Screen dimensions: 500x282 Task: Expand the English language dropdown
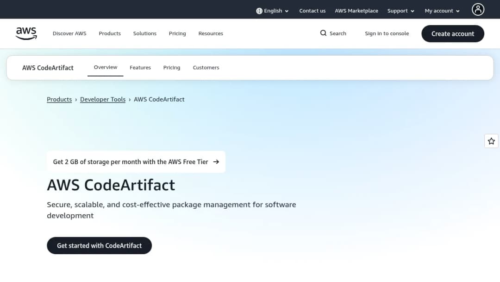(272, 11)
